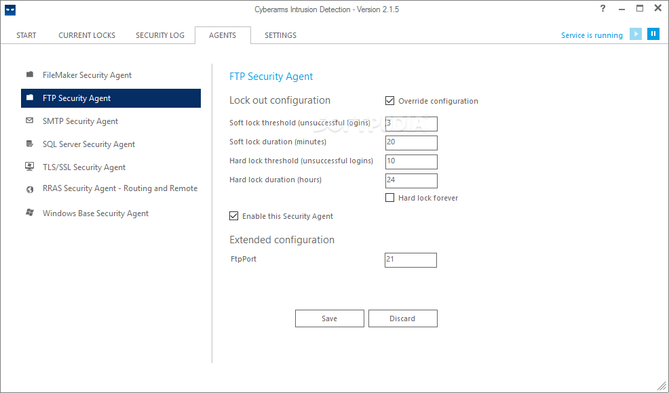Click the Cyberarms logo icon in title bar
This screenshot has width=669, height=393.
point(9,9)
